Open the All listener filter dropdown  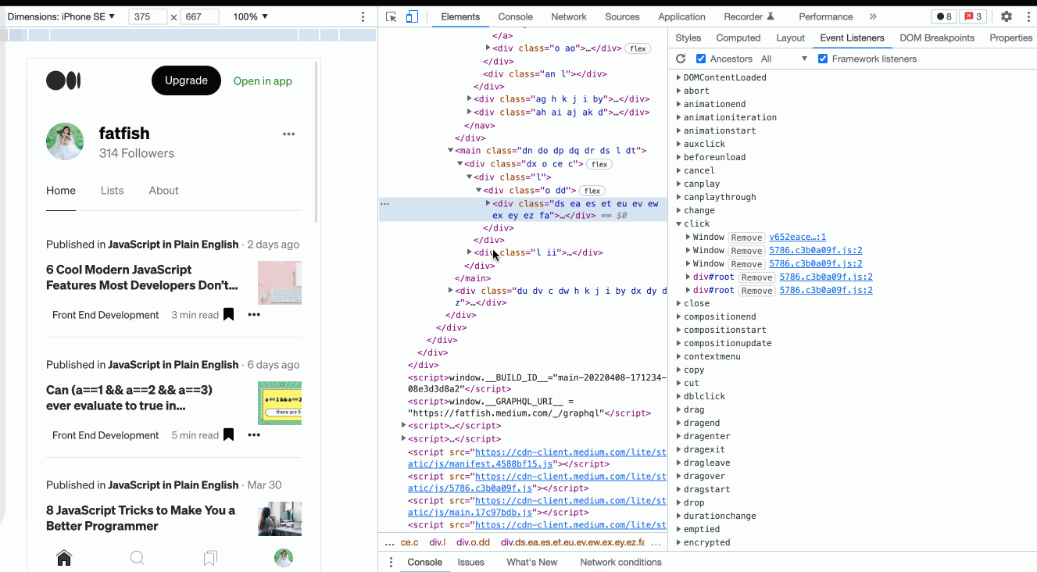[784, 59]
